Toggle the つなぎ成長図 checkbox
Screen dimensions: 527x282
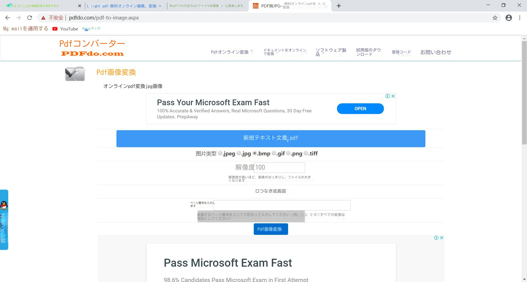pos(257,191)
